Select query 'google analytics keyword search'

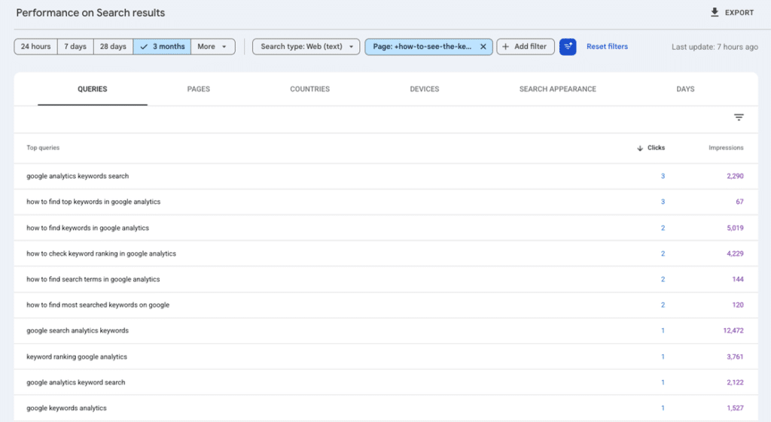(76, 382)
